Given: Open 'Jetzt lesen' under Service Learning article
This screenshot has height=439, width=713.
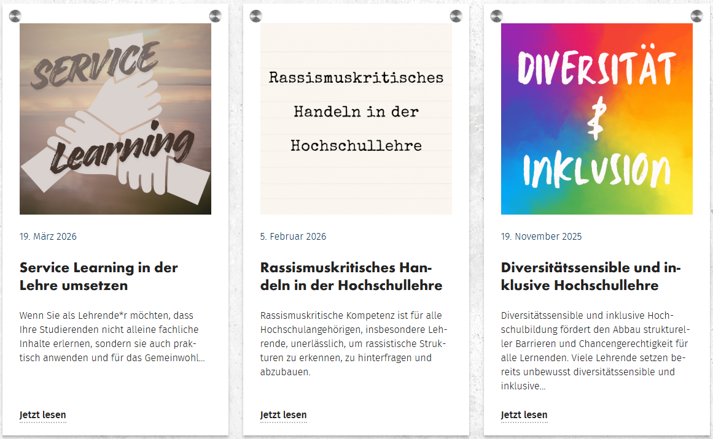Looking at the screenshot, I should 42,415.
